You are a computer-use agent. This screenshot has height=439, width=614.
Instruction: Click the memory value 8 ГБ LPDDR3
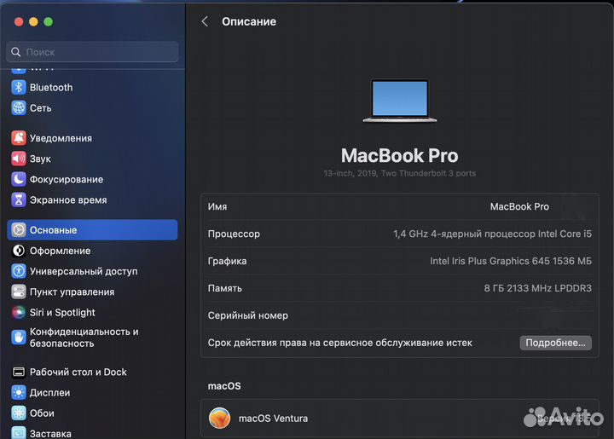coord(537,288)
